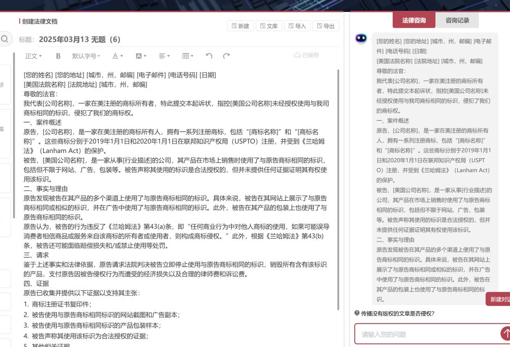Screen dimensions: 510x347
Task: Open the insert table icon
Action: pyautogui.click(x=186, y=56)
